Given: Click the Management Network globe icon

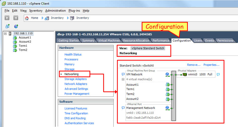Looking at the screenshot, I should coord(167,108).
